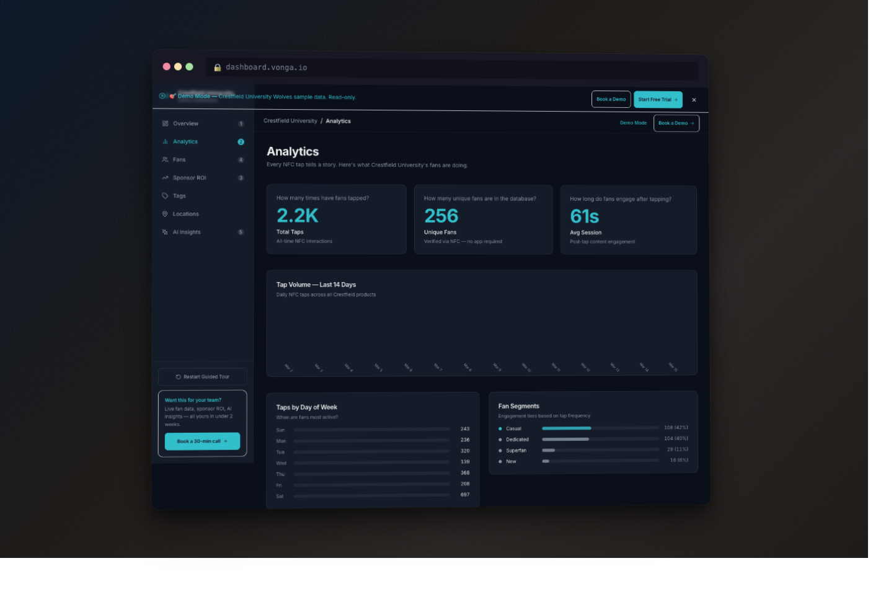Open Locations using the map pin icon
The height and width of the screenshot is (597, 886).
164,213
